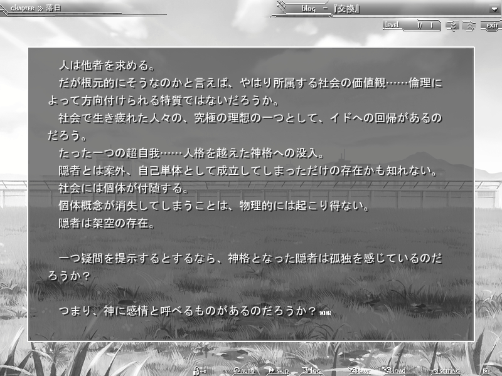The width and height of the screenshot is (502, 376).
Task: Open the Setting screen
Action: [x=446, y=371]
